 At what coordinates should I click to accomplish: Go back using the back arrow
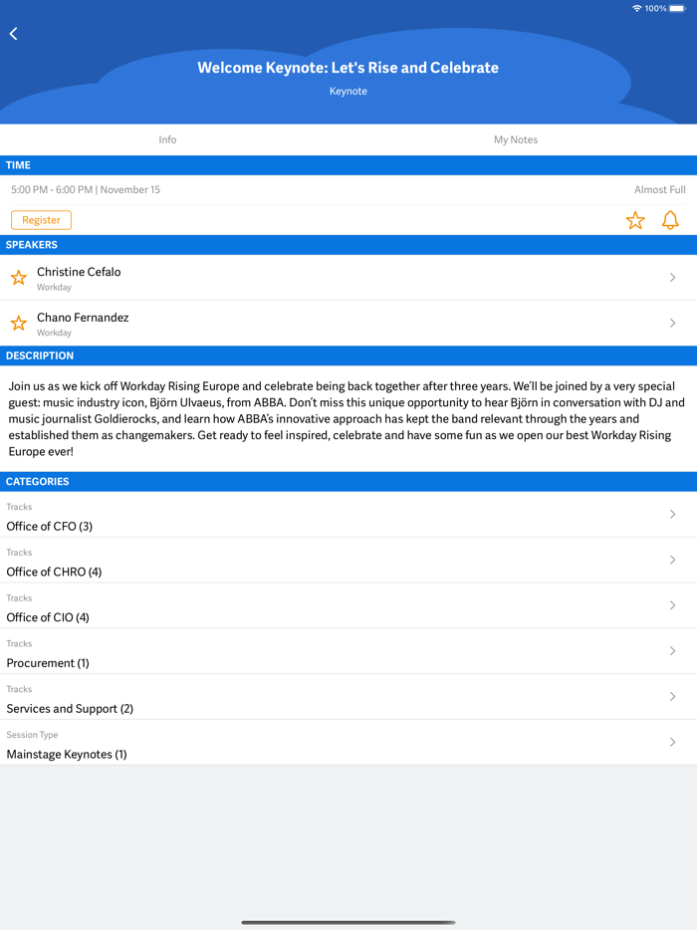click(x=14, y=34)
